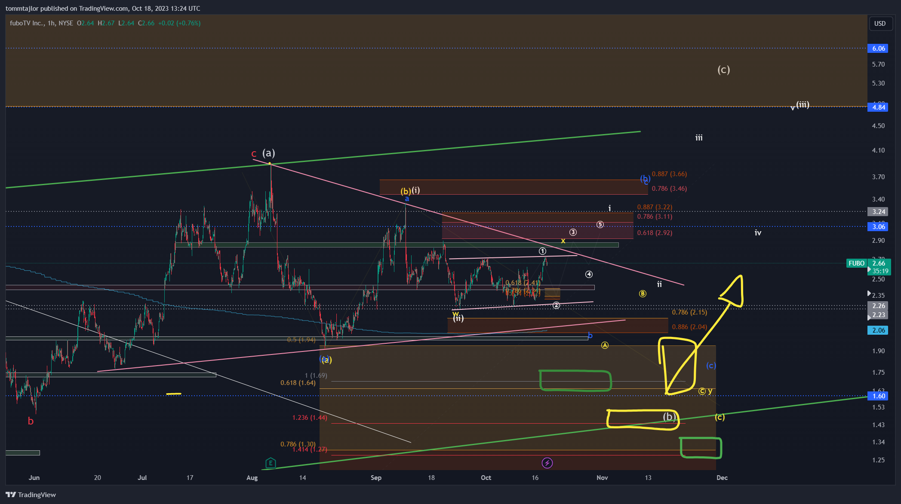901x504 pixels.
Task: Click the Sep date on time axis
Action: coord(376,478)
